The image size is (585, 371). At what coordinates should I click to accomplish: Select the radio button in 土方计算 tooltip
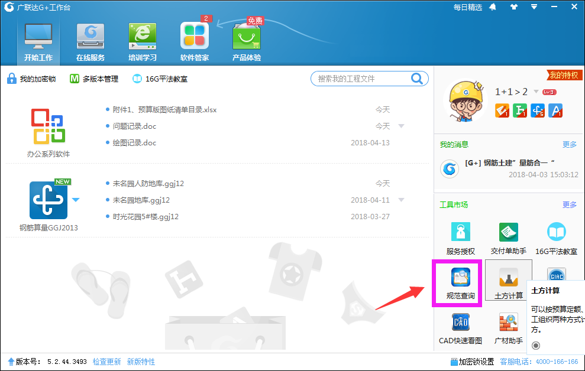click(536, 346)
